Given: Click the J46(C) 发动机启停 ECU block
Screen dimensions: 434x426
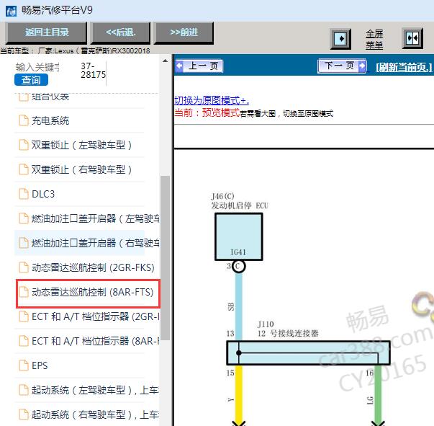Looking at the screenshot, I should click(238, 236).
